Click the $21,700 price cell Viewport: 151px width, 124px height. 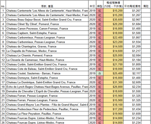tap(113, 65)
